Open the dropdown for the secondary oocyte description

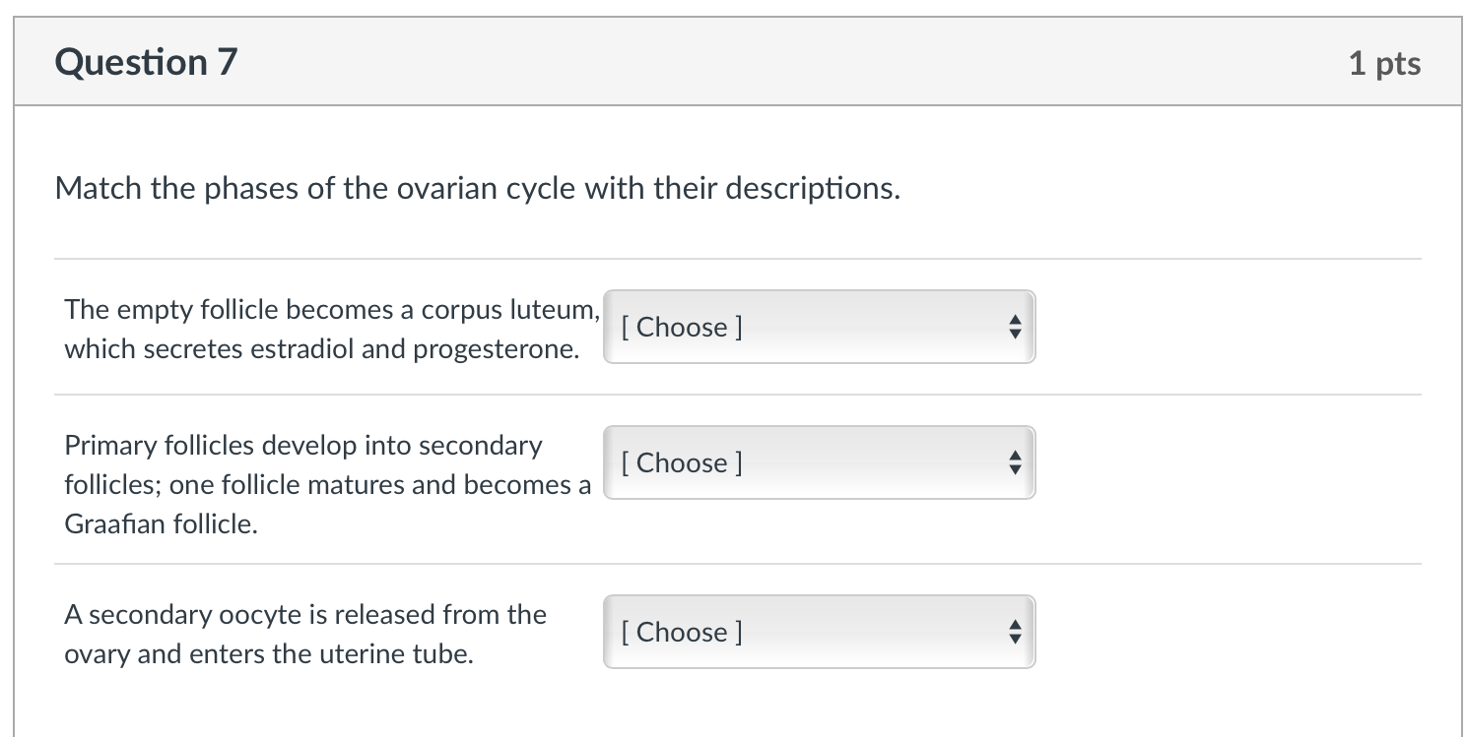(819, 632)
